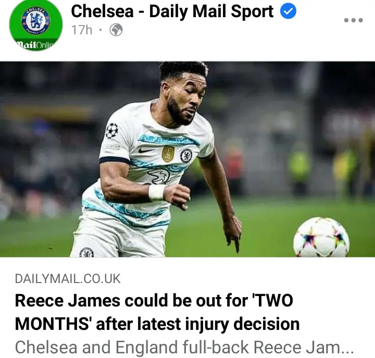Viewport: 375px width, 358px height.
Task: Click the player's white wristband
Action: click(156, 192)
